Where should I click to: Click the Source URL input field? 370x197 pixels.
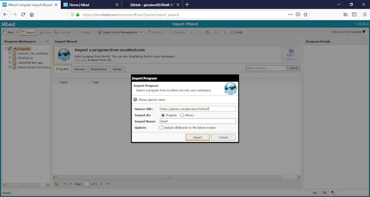[197, 109]
